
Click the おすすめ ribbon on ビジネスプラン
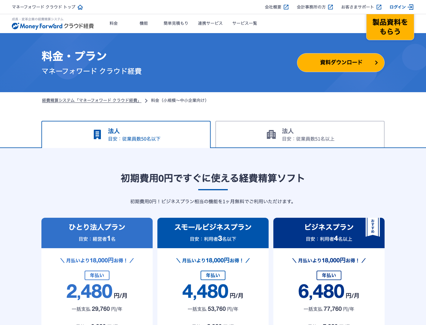coord(373,227)
